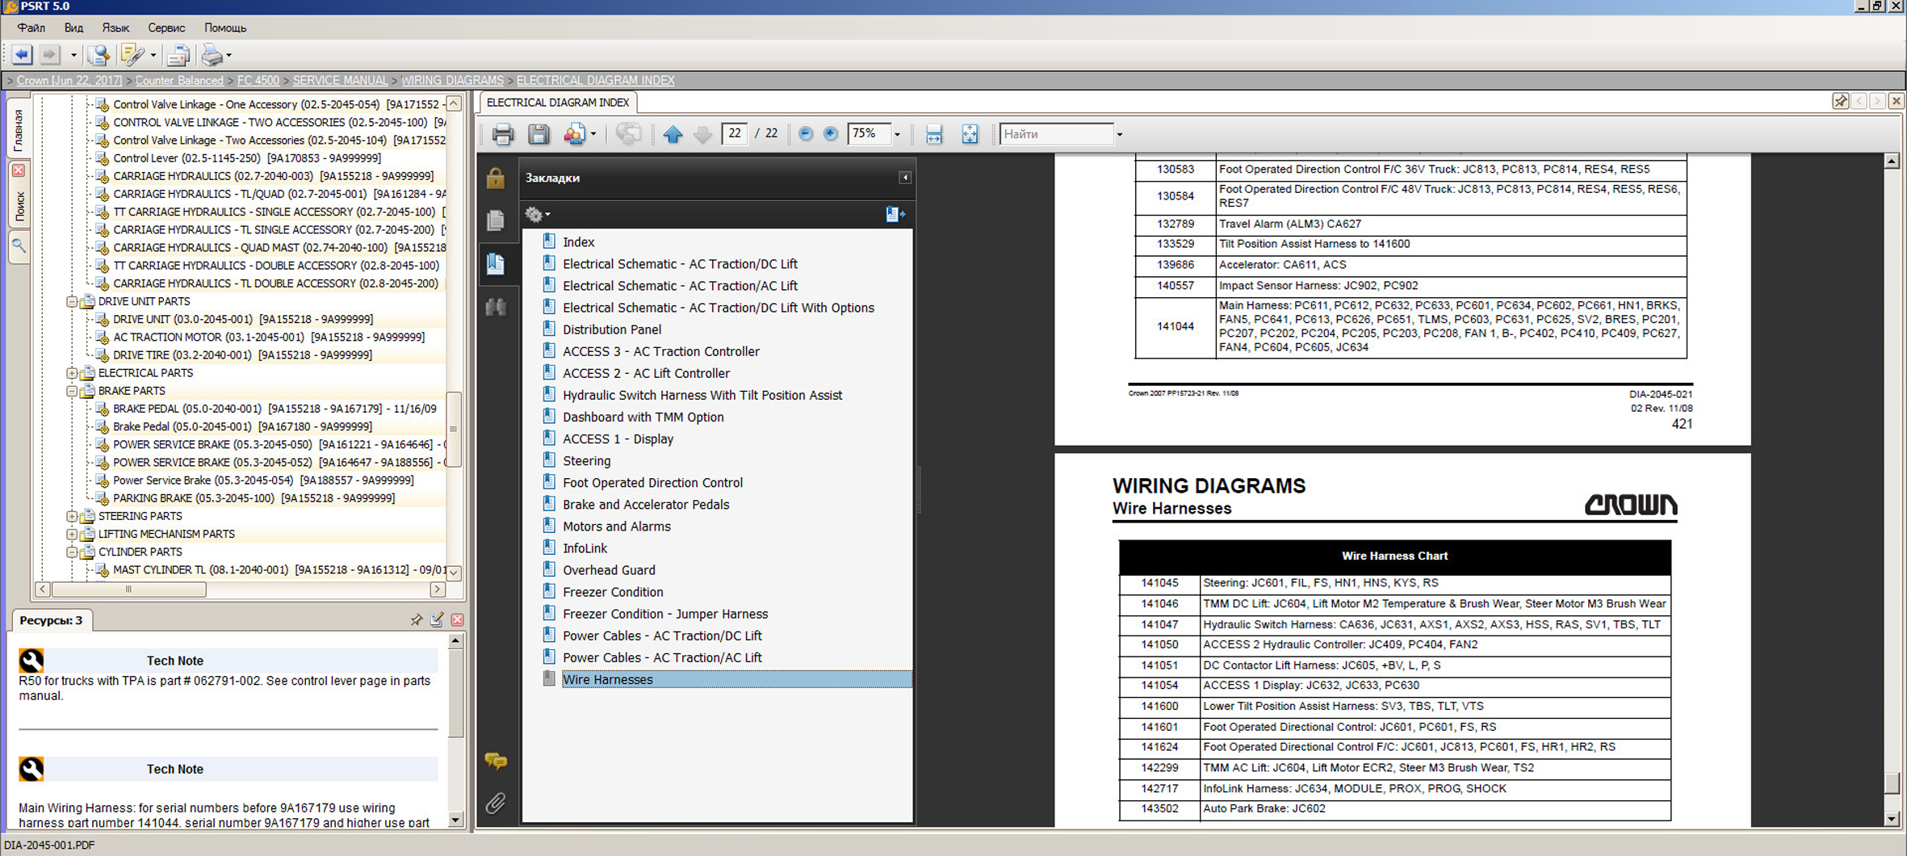Pin the Resources panel
Viewport: 1907px width, 856px height.
416,620
